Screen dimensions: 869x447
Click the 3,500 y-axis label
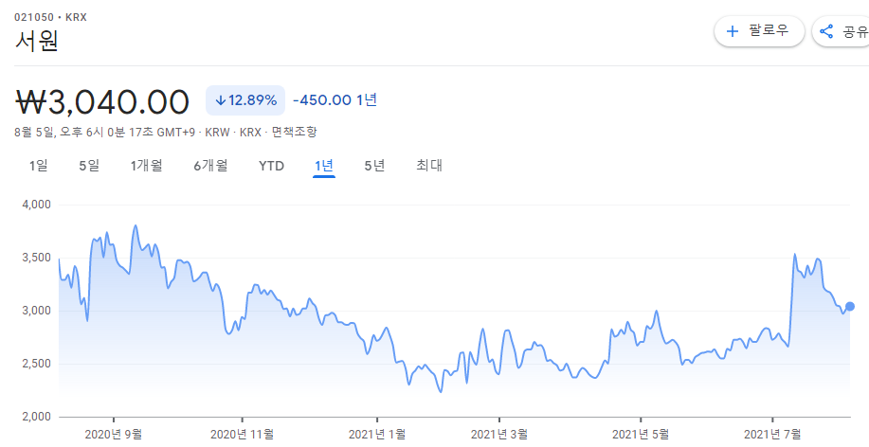[x=36, y=259]
